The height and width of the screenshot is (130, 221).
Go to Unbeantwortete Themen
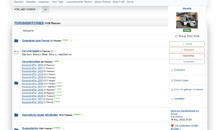tap(79, 2)
